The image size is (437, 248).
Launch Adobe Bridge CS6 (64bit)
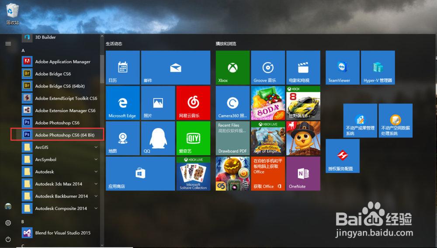60,86
